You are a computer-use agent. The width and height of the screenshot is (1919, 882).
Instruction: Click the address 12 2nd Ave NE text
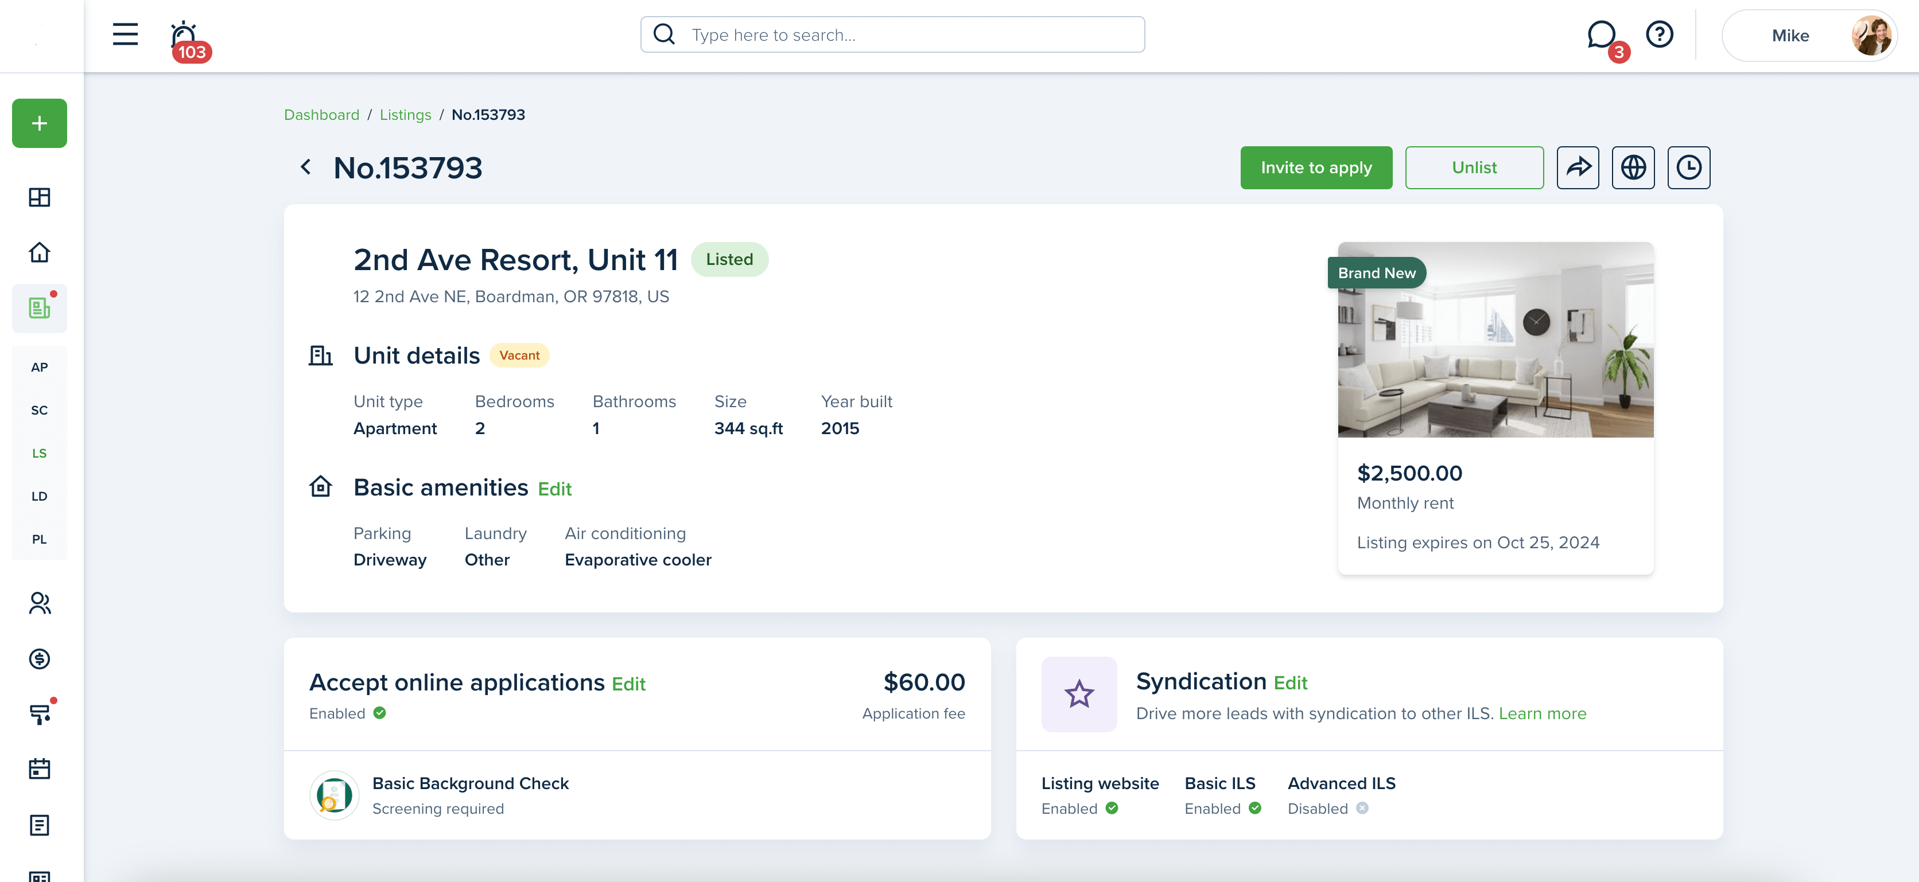tap(511, 296)
